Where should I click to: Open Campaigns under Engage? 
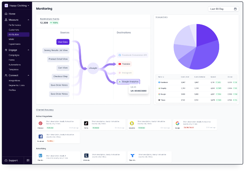coord(14,55)
